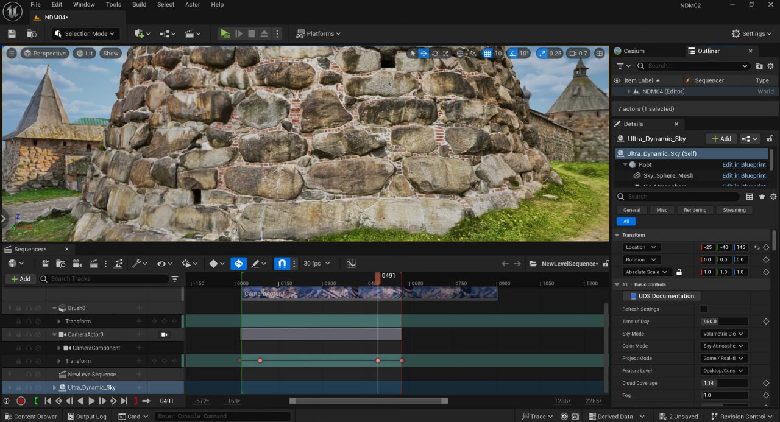
Task: Select the translate gizmo tool in viewport
Action: coord(424,54)
